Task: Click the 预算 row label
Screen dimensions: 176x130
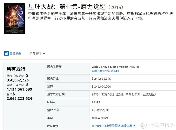Action: click(50, 86)
